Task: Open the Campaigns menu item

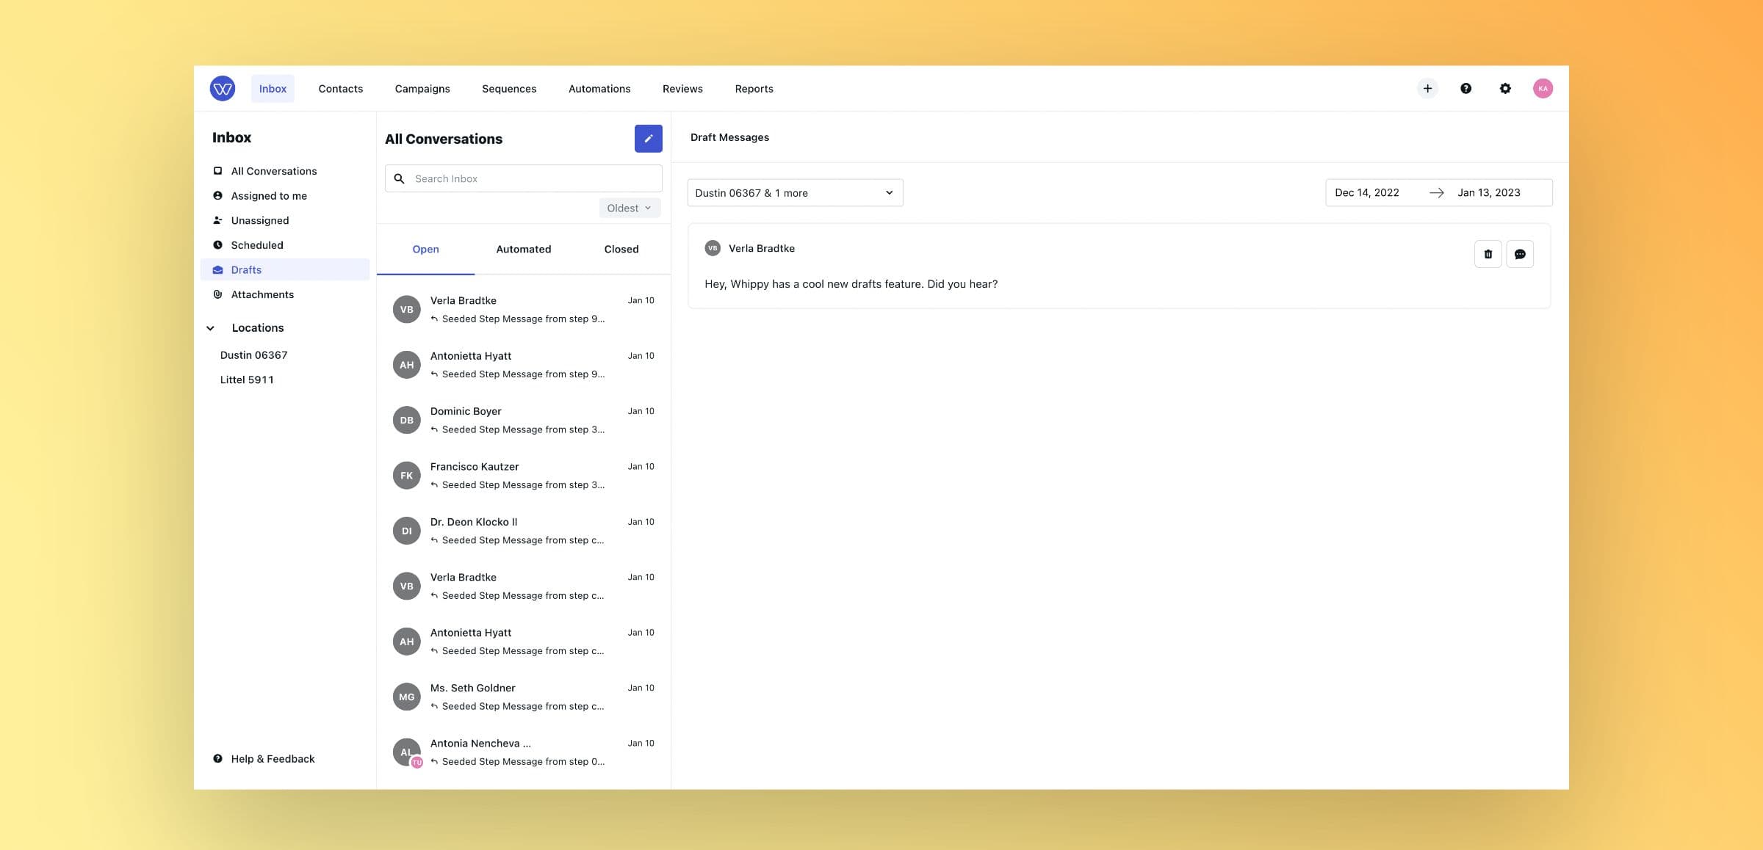Action: pyautogui.click(x=422, y=89)
